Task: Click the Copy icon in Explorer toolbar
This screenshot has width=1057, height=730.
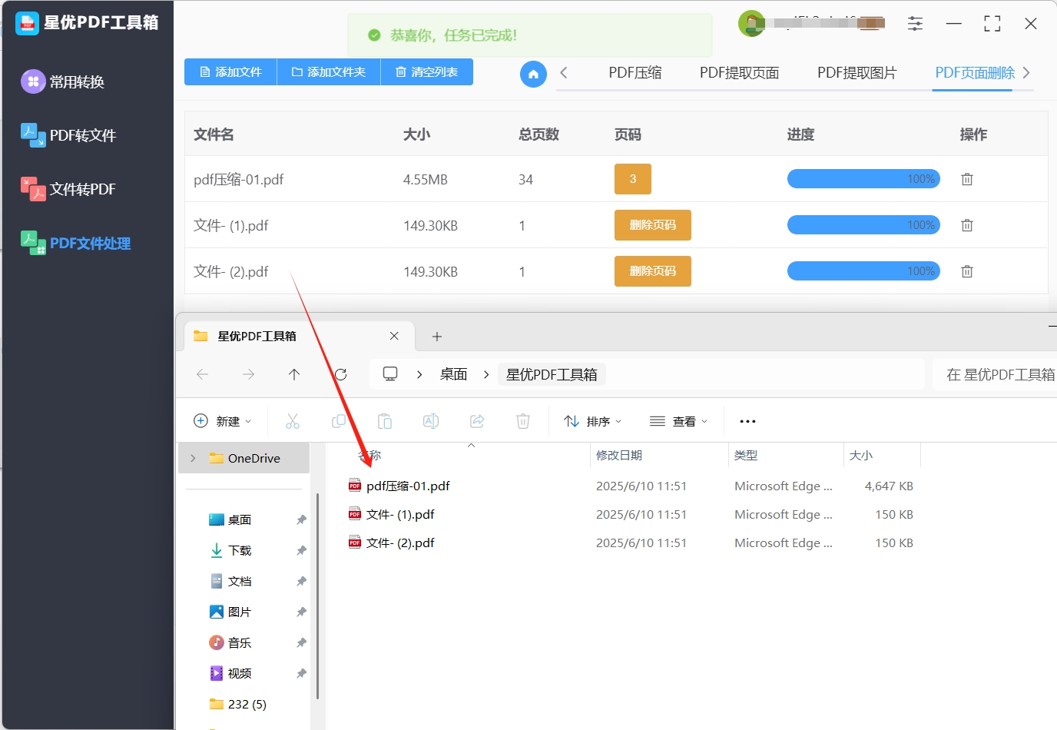Action: [339, 421]
